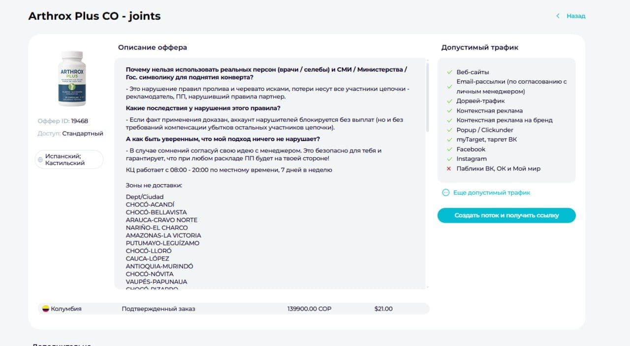Click the back chevron arrow icon
This screenshot has height=346, width=630.
click(x=558, y=16)
